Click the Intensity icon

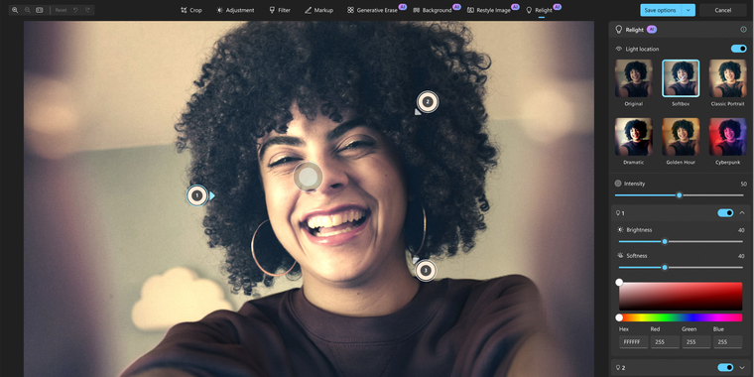coord(618,184)
